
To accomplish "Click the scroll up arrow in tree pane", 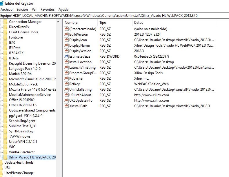I will click(x=58, y=22).
